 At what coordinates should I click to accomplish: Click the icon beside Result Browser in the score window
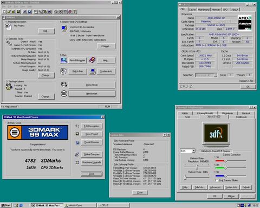pos(77,142)
